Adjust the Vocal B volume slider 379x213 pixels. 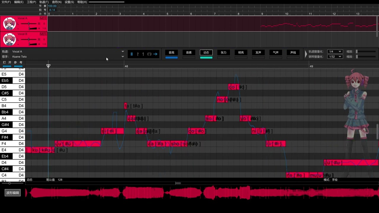point(33,44)
